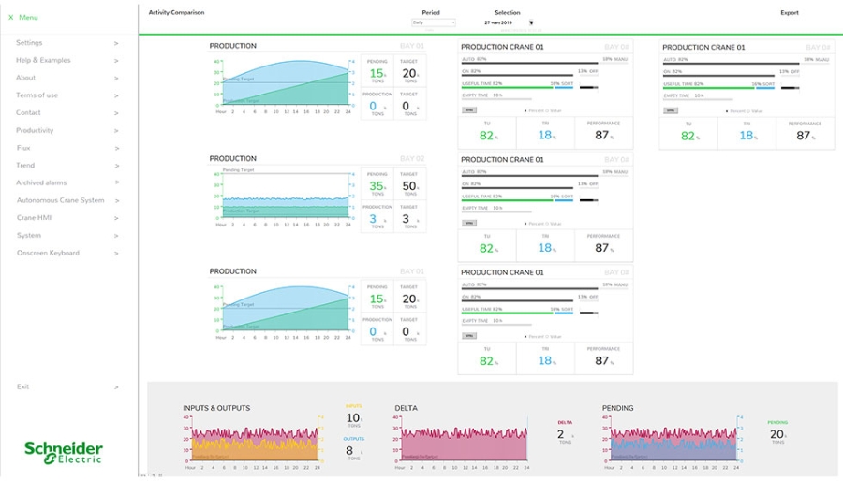The height and width of the screenshot is (481, 843).
Task: Open Help & Examples from the menu
Action: pos(43,61)
